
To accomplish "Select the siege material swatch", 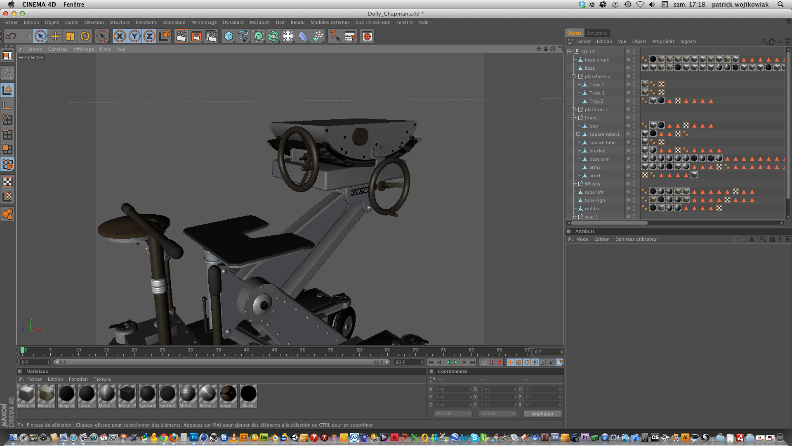I will click(x=228, y=394).
